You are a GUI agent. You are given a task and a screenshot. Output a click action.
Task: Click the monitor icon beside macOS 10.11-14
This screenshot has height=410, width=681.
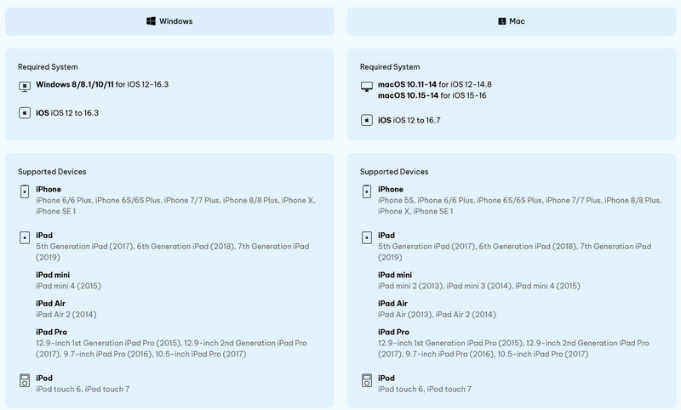pyautogui.click(x=367, y=87)
